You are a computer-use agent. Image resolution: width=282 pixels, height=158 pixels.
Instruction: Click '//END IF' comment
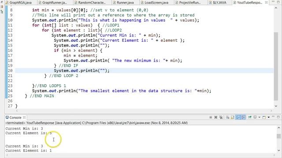[68, 65]
